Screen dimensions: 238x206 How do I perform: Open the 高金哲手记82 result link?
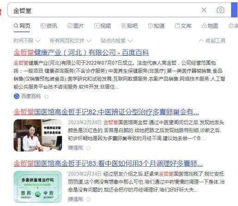[106, 112]
